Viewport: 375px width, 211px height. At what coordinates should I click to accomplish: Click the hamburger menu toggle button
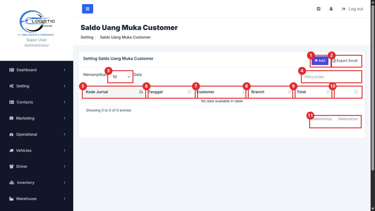pyautogui.click(x=87, y=9)
